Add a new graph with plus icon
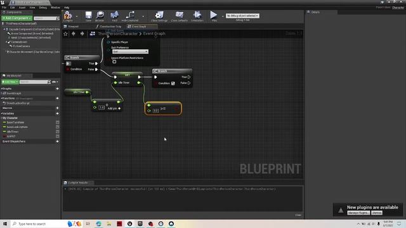 pos(57,89)
